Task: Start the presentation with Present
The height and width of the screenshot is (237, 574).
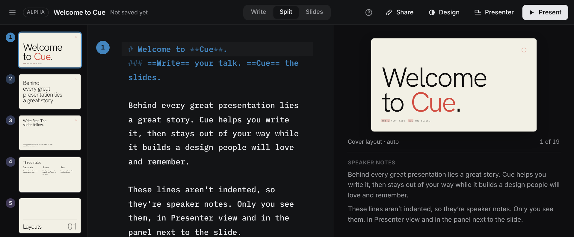Action: coord(545,12)
